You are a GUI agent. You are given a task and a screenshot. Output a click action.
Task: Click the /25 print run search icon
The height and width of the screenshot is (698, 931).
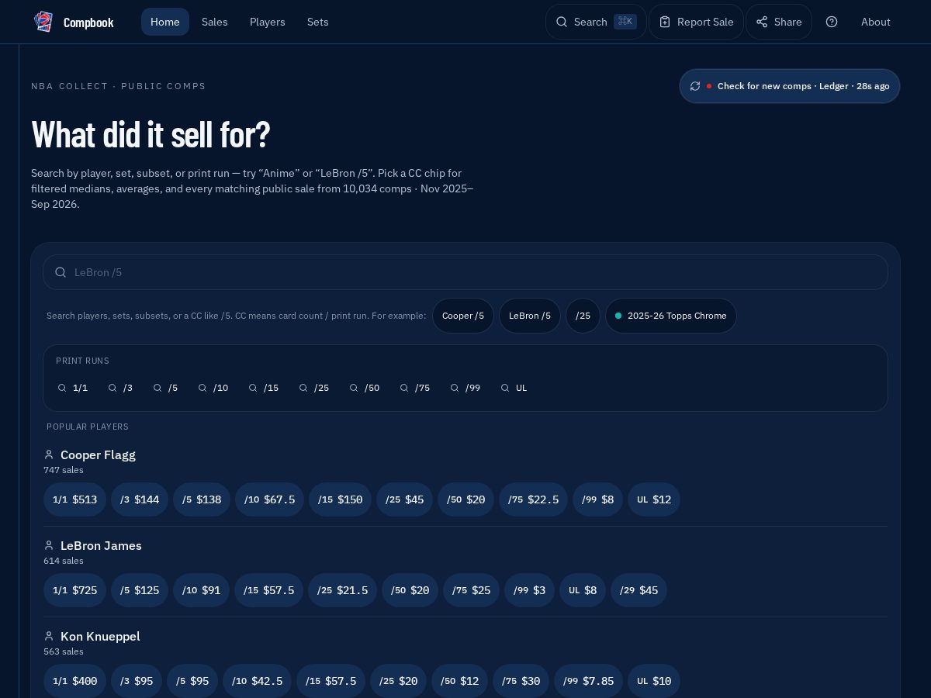point(303,388)
